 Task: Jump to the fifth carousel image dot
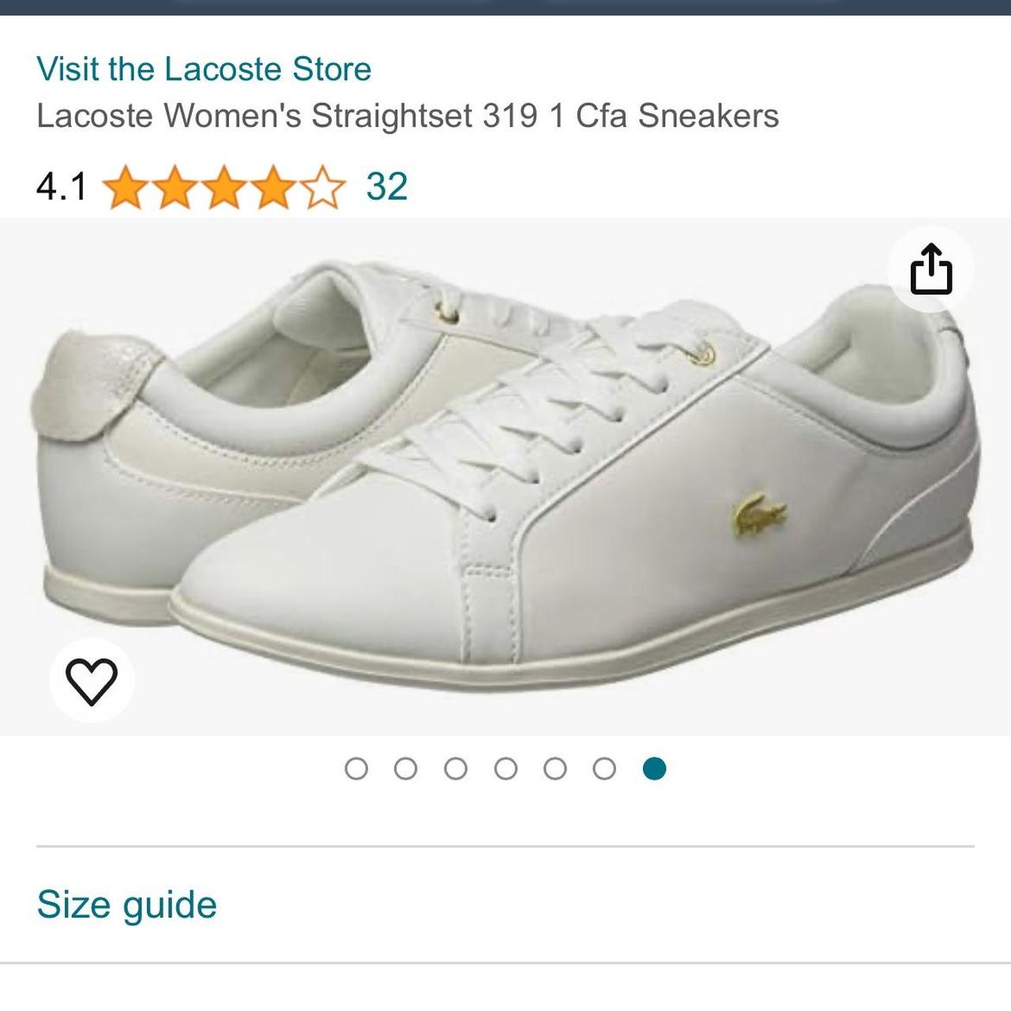[x=555, y=769]
